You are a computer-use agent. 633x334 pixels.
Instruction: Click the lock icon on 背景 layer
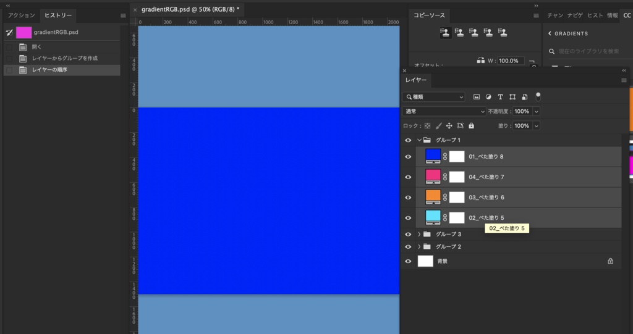click(x=610, y=261)
